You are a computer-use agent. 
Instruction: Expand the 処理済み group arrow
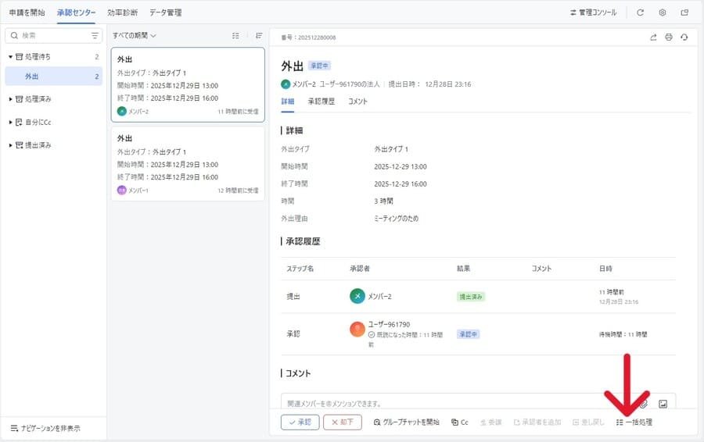(10, 99)
